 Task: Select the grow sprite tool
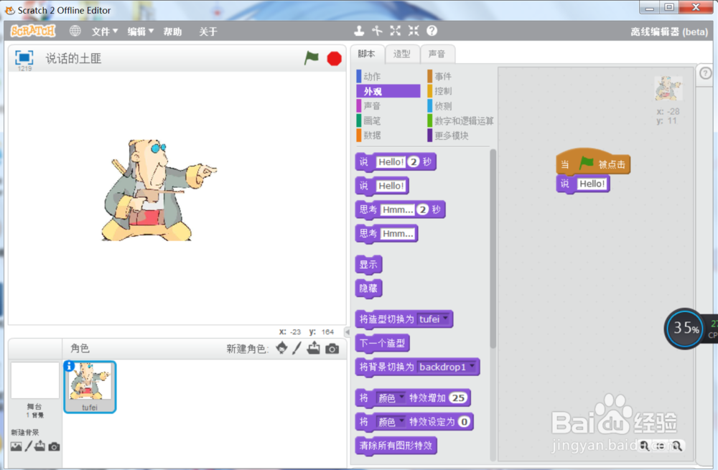click(x=395, y=31)
